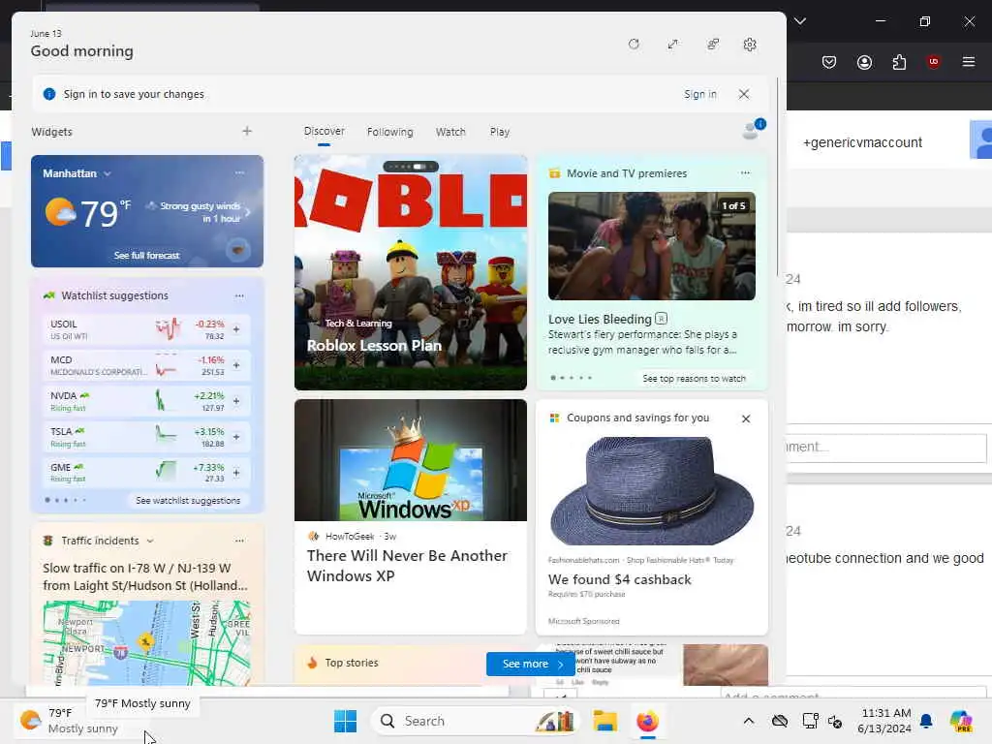
Task: Switch to Play tab
Action: point(499,132)
